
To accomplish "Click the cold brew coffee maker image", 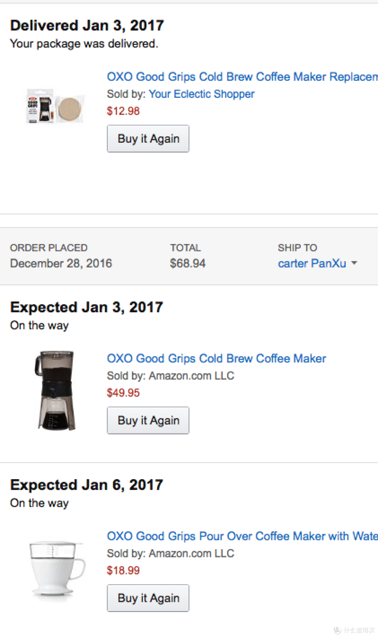I will click(x=55, y=390).
